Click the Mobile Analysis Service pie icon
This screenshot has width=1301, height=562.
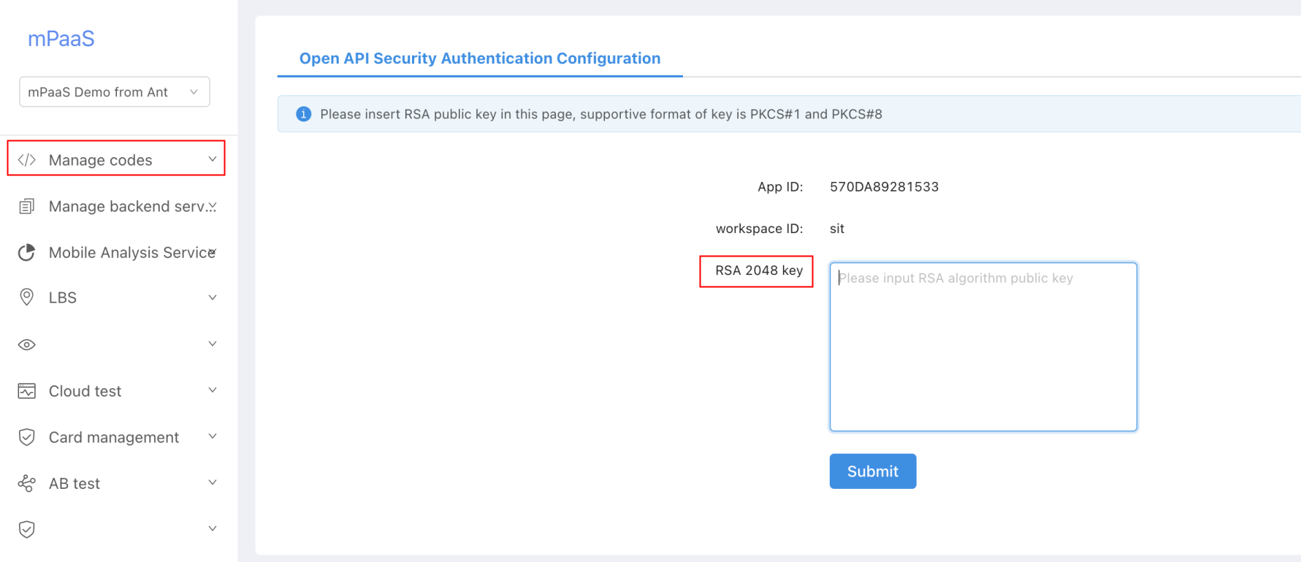coord(27,252)
